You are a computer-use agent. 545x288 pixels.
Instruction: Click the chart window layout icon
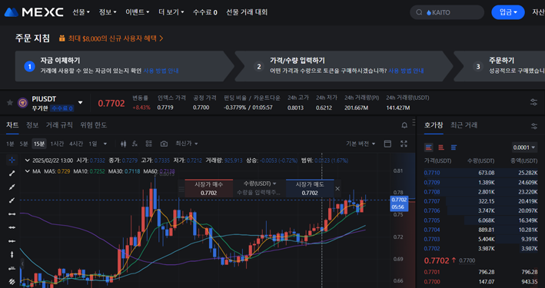coord(387,144)
